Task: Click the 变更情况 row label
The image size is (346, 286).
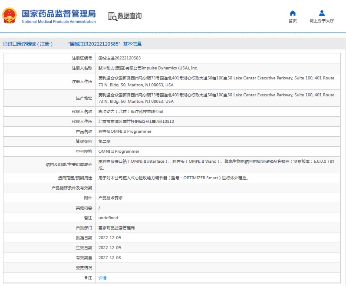Action: click(84, 268)
